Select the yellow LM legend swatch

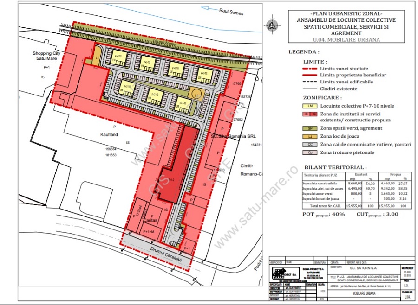click(x=307, y=106)
